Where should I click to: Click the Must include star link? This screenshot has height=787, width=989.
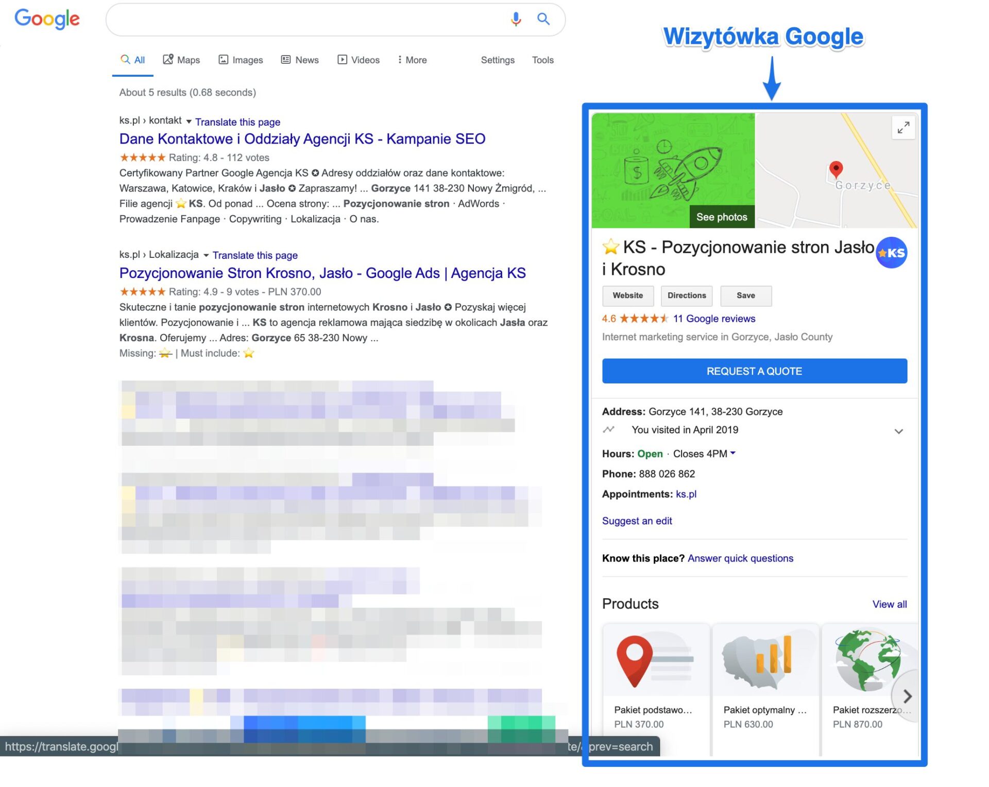[249, 353]
